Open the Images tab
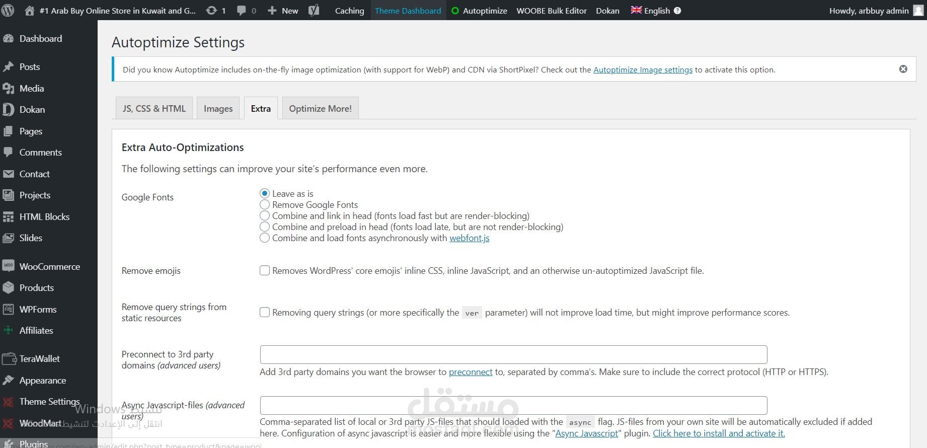This screenshot has width=927, height=448. point(218,108)
